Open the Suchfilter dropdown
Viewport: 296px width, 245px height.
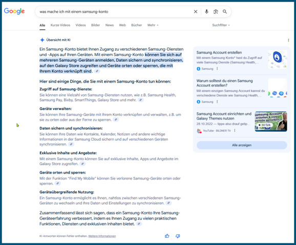point(221,25)
